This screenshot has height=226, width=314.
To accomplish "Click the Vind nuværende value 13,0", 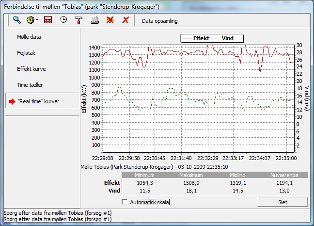I will pyautogui.click(x=284, y=191).
